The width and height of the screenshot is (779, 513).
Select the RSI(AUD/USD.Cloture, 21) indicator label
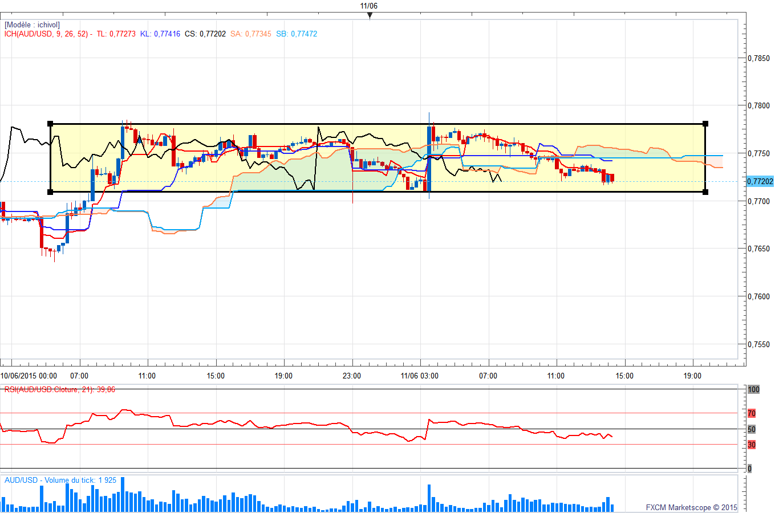point(60,389)
